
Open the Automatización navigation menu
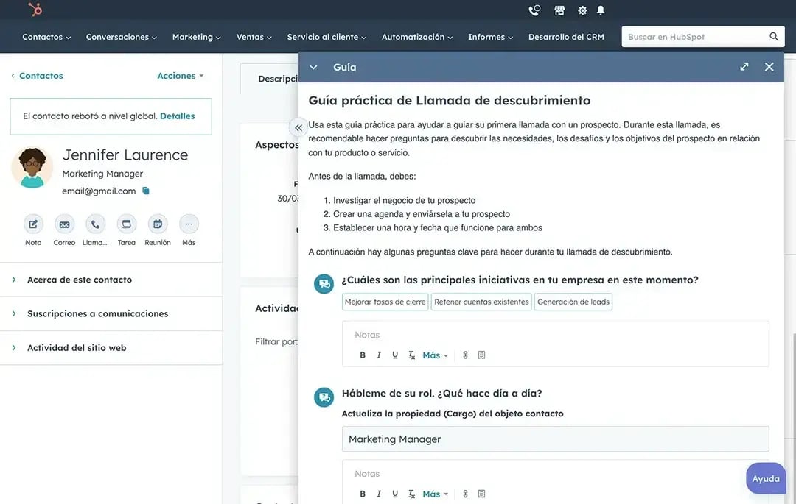click(x=417, y=37)
